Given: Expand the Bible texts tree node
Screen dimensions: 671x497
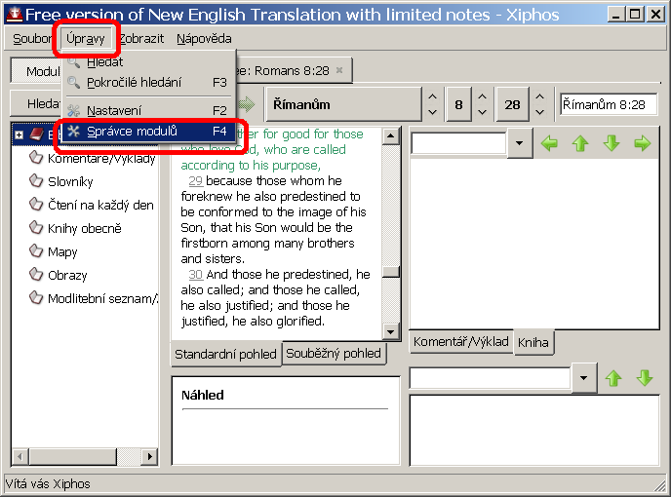Looking at the screenshot, I should 19,134.
